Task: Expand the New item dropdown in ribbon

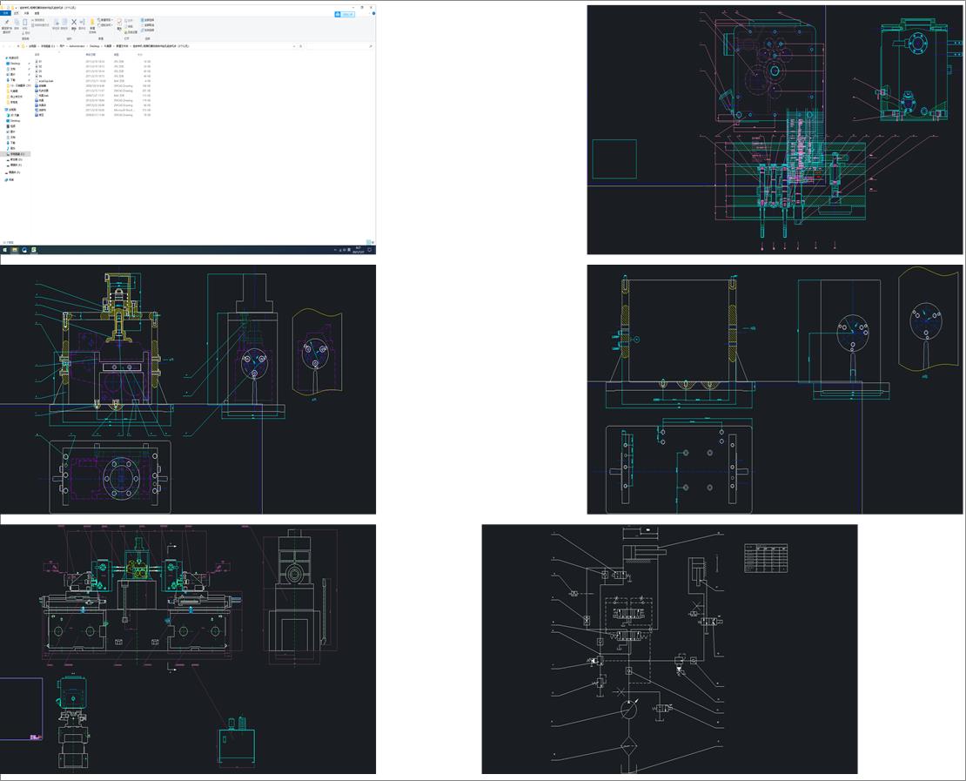Action: (105, 19)
